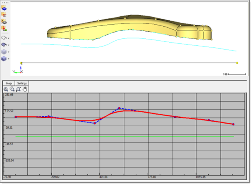
Task: Open the Help menu
Action: coord(9,83)
